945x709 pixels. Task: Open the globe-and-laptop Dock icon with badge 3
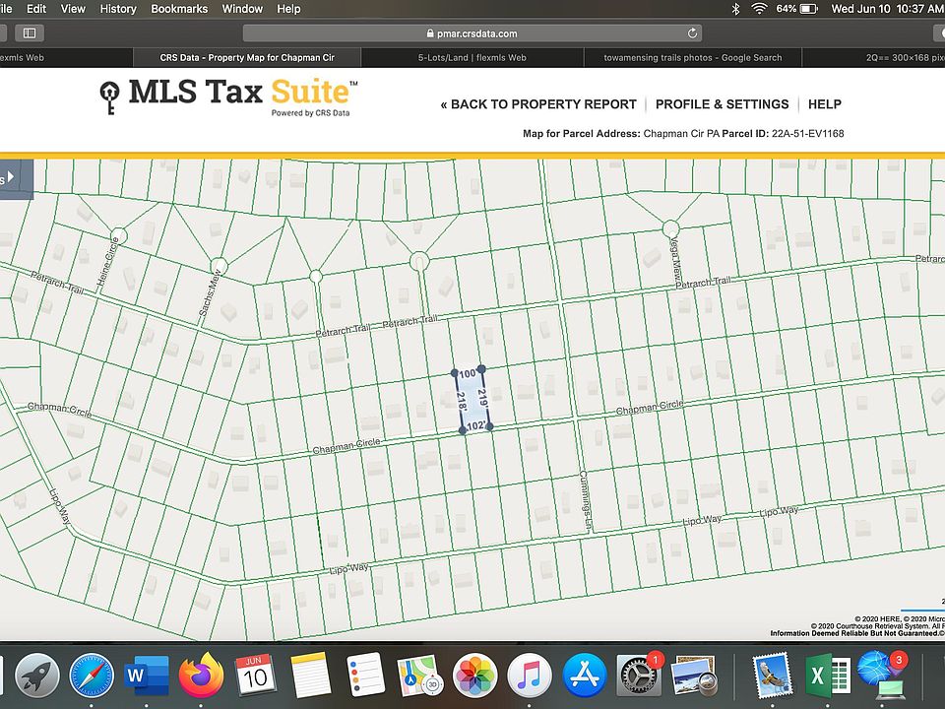click(882, 676)
